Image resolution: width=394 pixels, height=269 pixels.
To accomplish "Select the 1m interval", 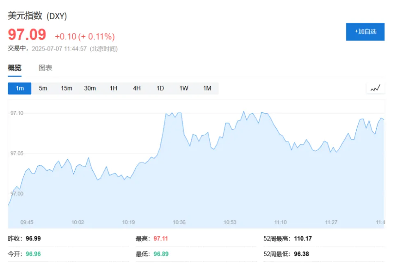I will pyautogui.click(x=20, y=89).
